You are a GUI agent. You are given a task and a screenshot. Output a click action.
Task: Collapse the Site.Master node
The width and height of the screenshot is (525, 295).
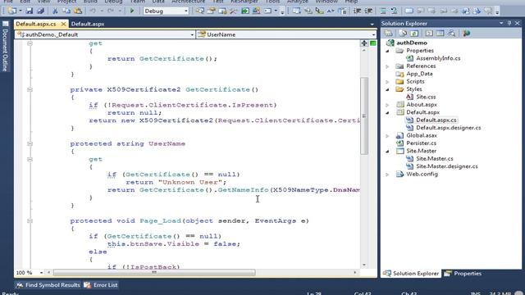(388, 151)
